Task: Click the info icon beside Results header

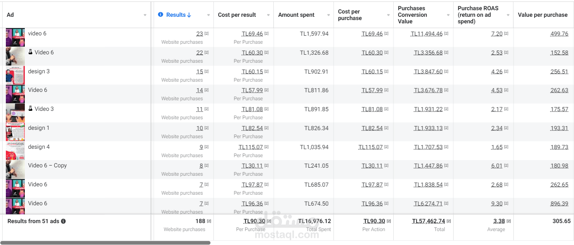Action: click(x=161, y=15)
